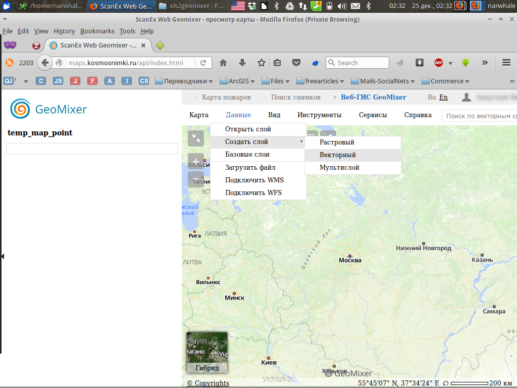The image size is (517, 388).
Task: Select the Ru language option
Action: coord(432,98)
